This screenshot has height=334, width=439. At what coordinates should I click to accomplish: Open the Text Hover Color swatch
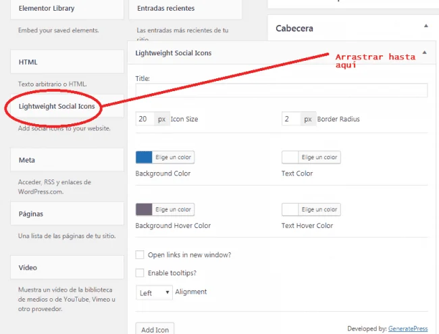click(x=290, y=210)
